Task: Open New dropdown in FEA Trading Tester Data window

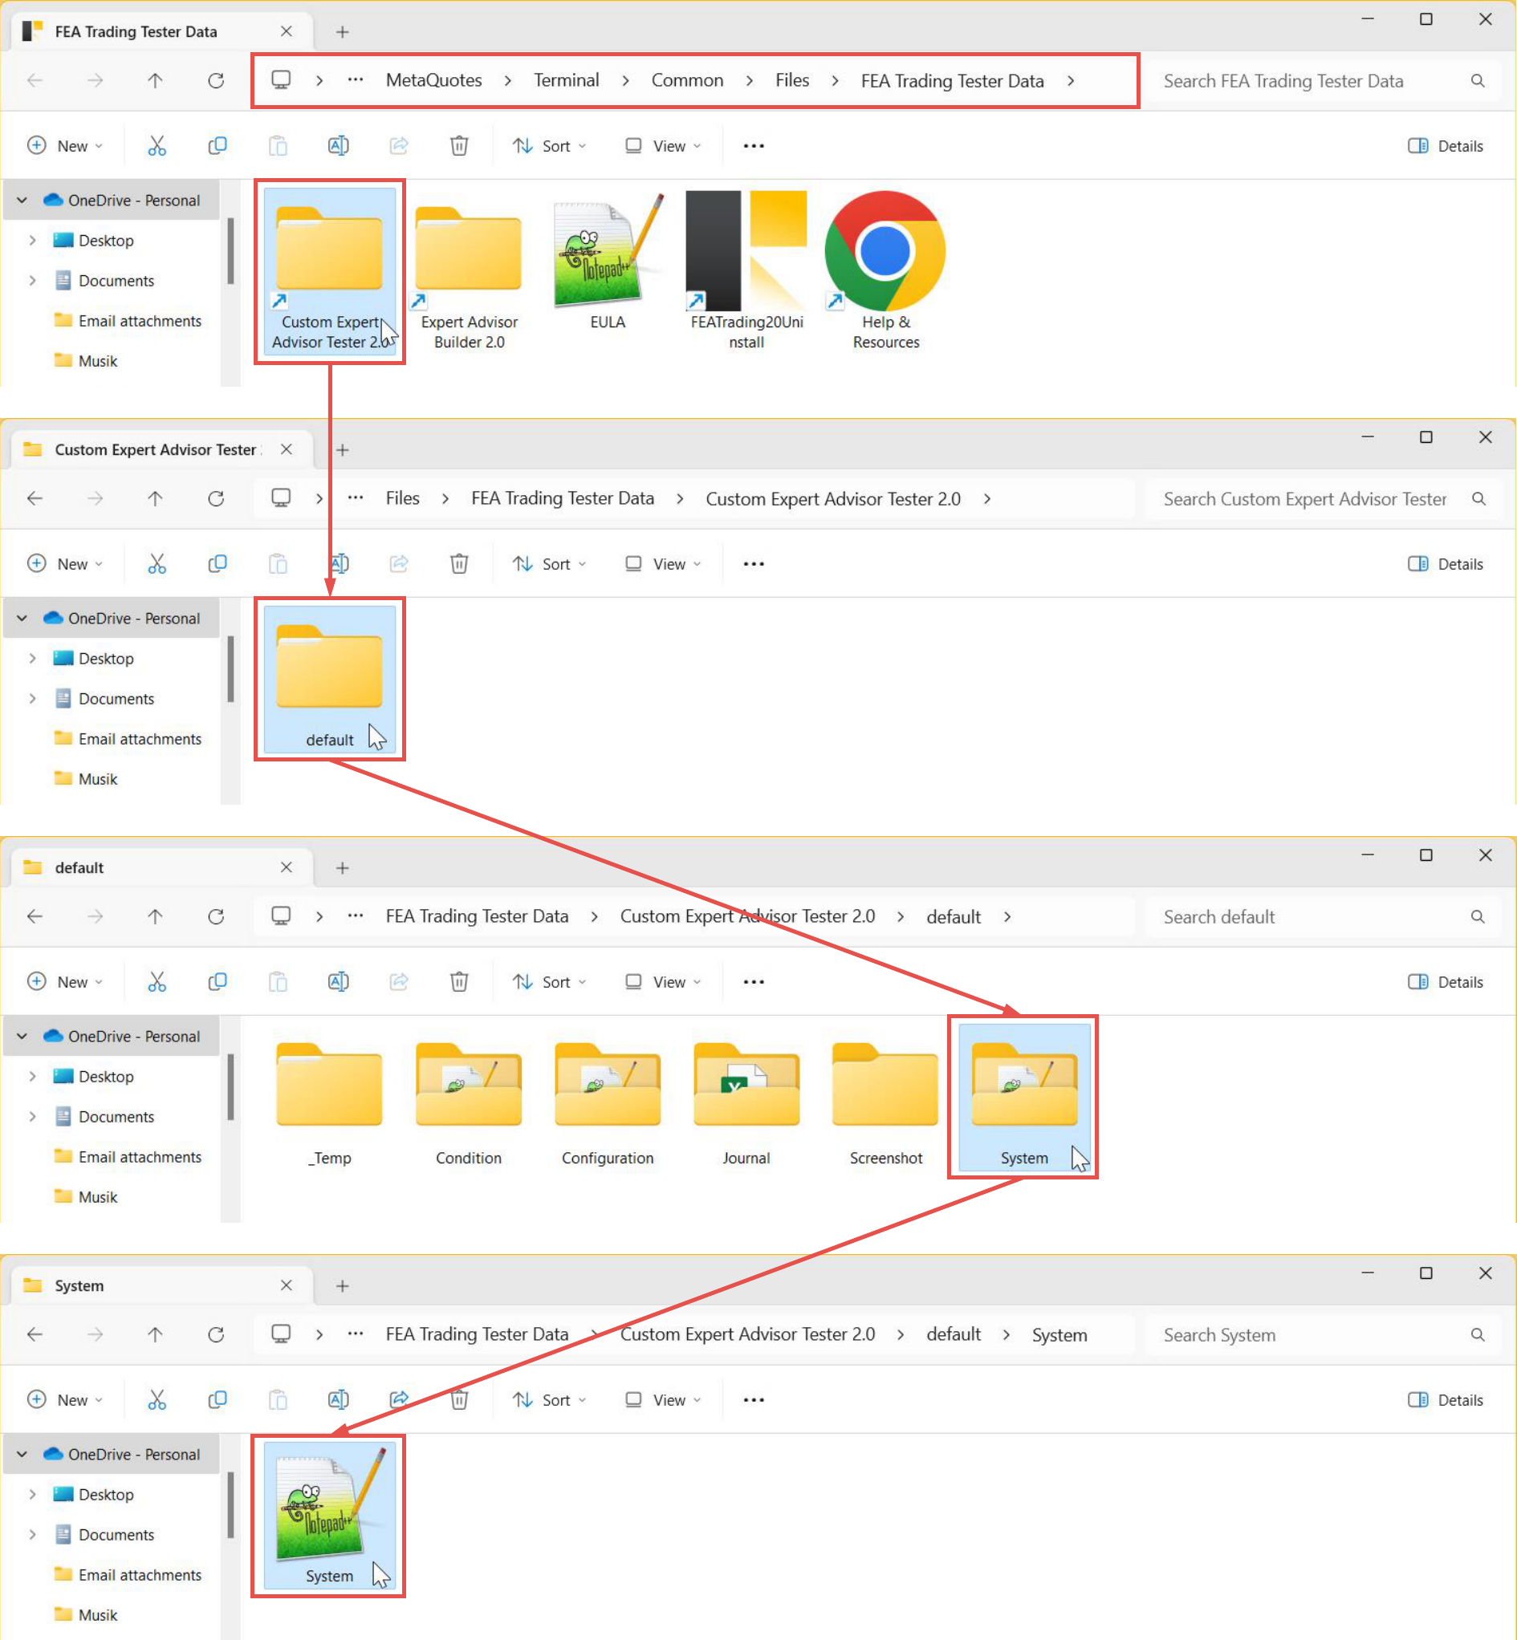Action: (66, 146)
